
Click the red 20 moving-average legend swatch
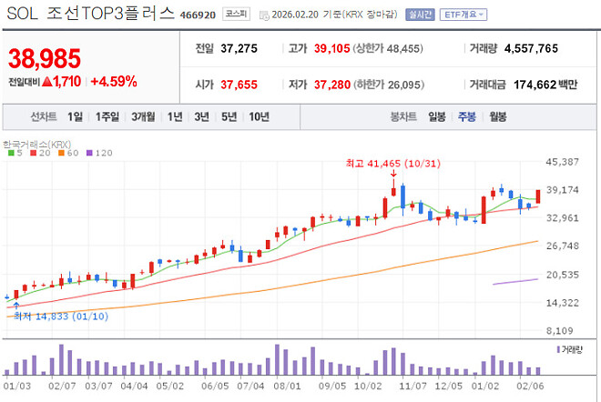(34, 153)
